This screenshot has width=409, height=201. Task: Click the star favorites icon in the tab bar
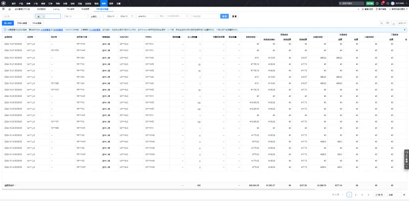(390, 9)
